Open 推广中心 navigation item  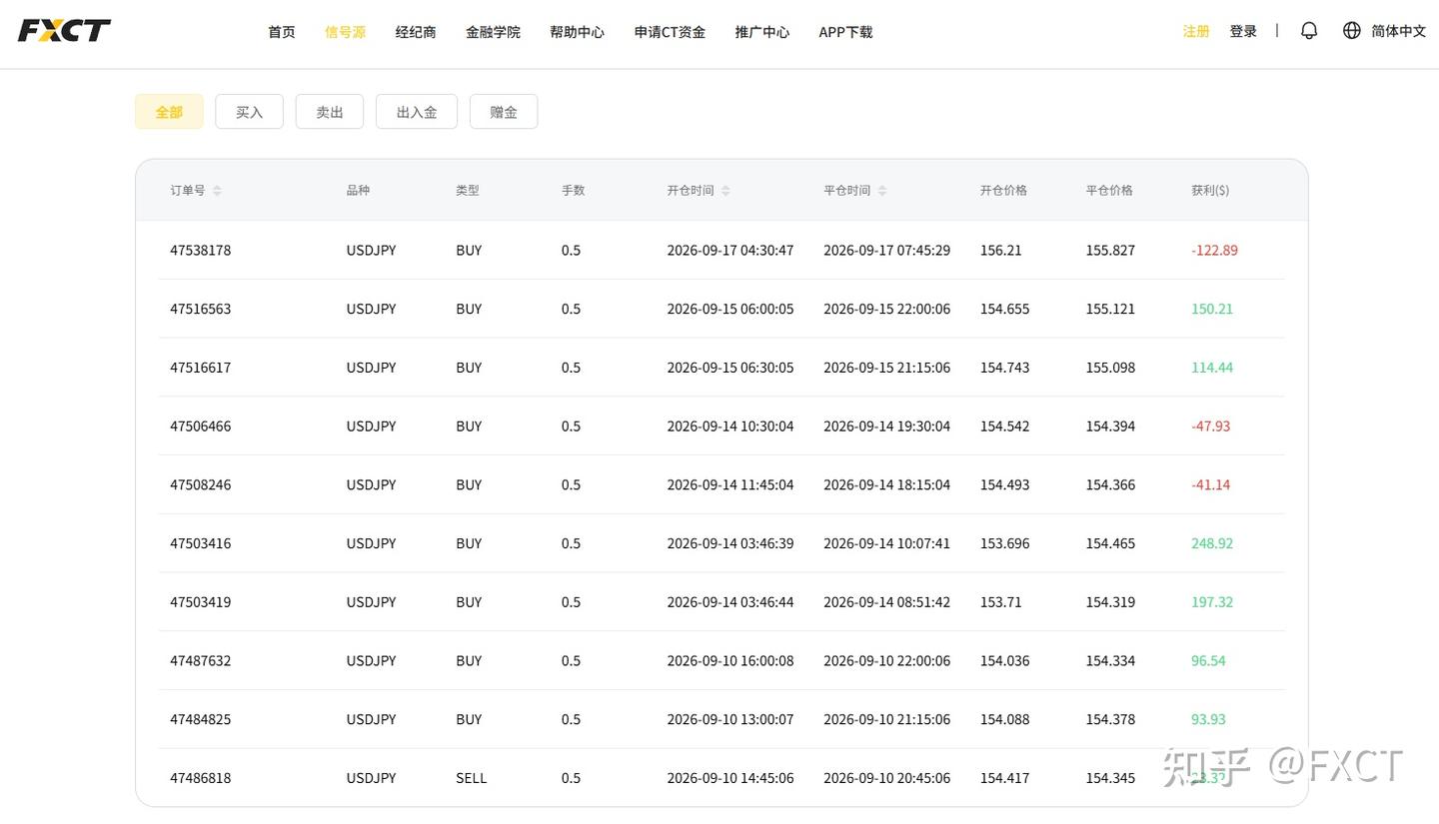coord(762,32)
